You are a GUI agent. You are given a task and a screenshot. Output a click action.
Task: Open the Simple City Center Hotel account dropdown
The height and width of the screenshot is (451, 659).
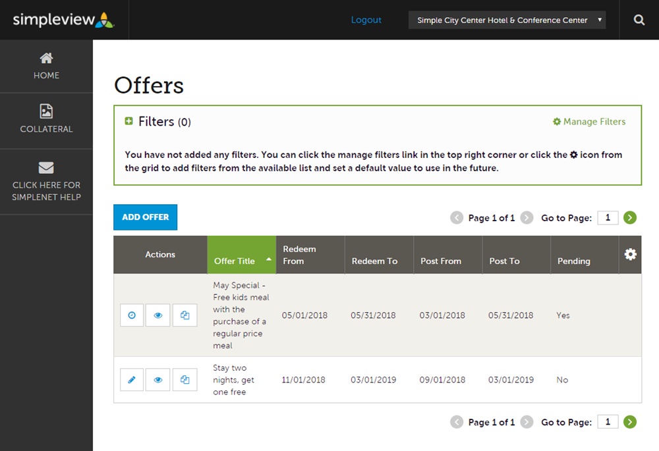click(x=507, y=20)
